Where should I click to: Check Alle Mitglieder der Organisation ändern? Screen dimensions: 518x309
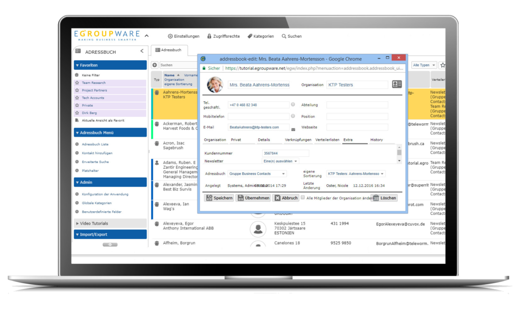pos(303,197)
